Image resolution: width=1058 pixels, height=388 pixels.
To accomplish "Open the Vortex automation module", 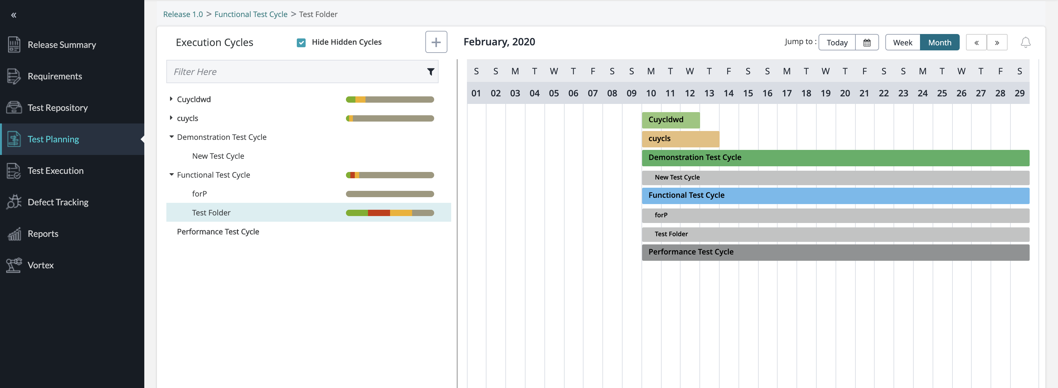I will pos(41,265).
